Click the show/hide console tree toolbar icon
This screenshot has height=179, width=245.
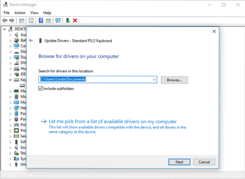point(22,21)
